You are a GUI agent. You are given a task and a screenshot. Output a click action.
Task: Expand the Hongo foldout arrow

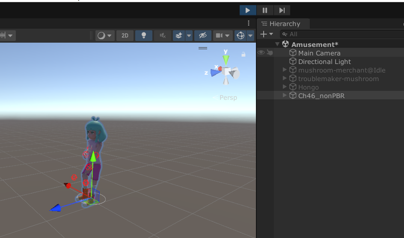(x=285, y=87)
